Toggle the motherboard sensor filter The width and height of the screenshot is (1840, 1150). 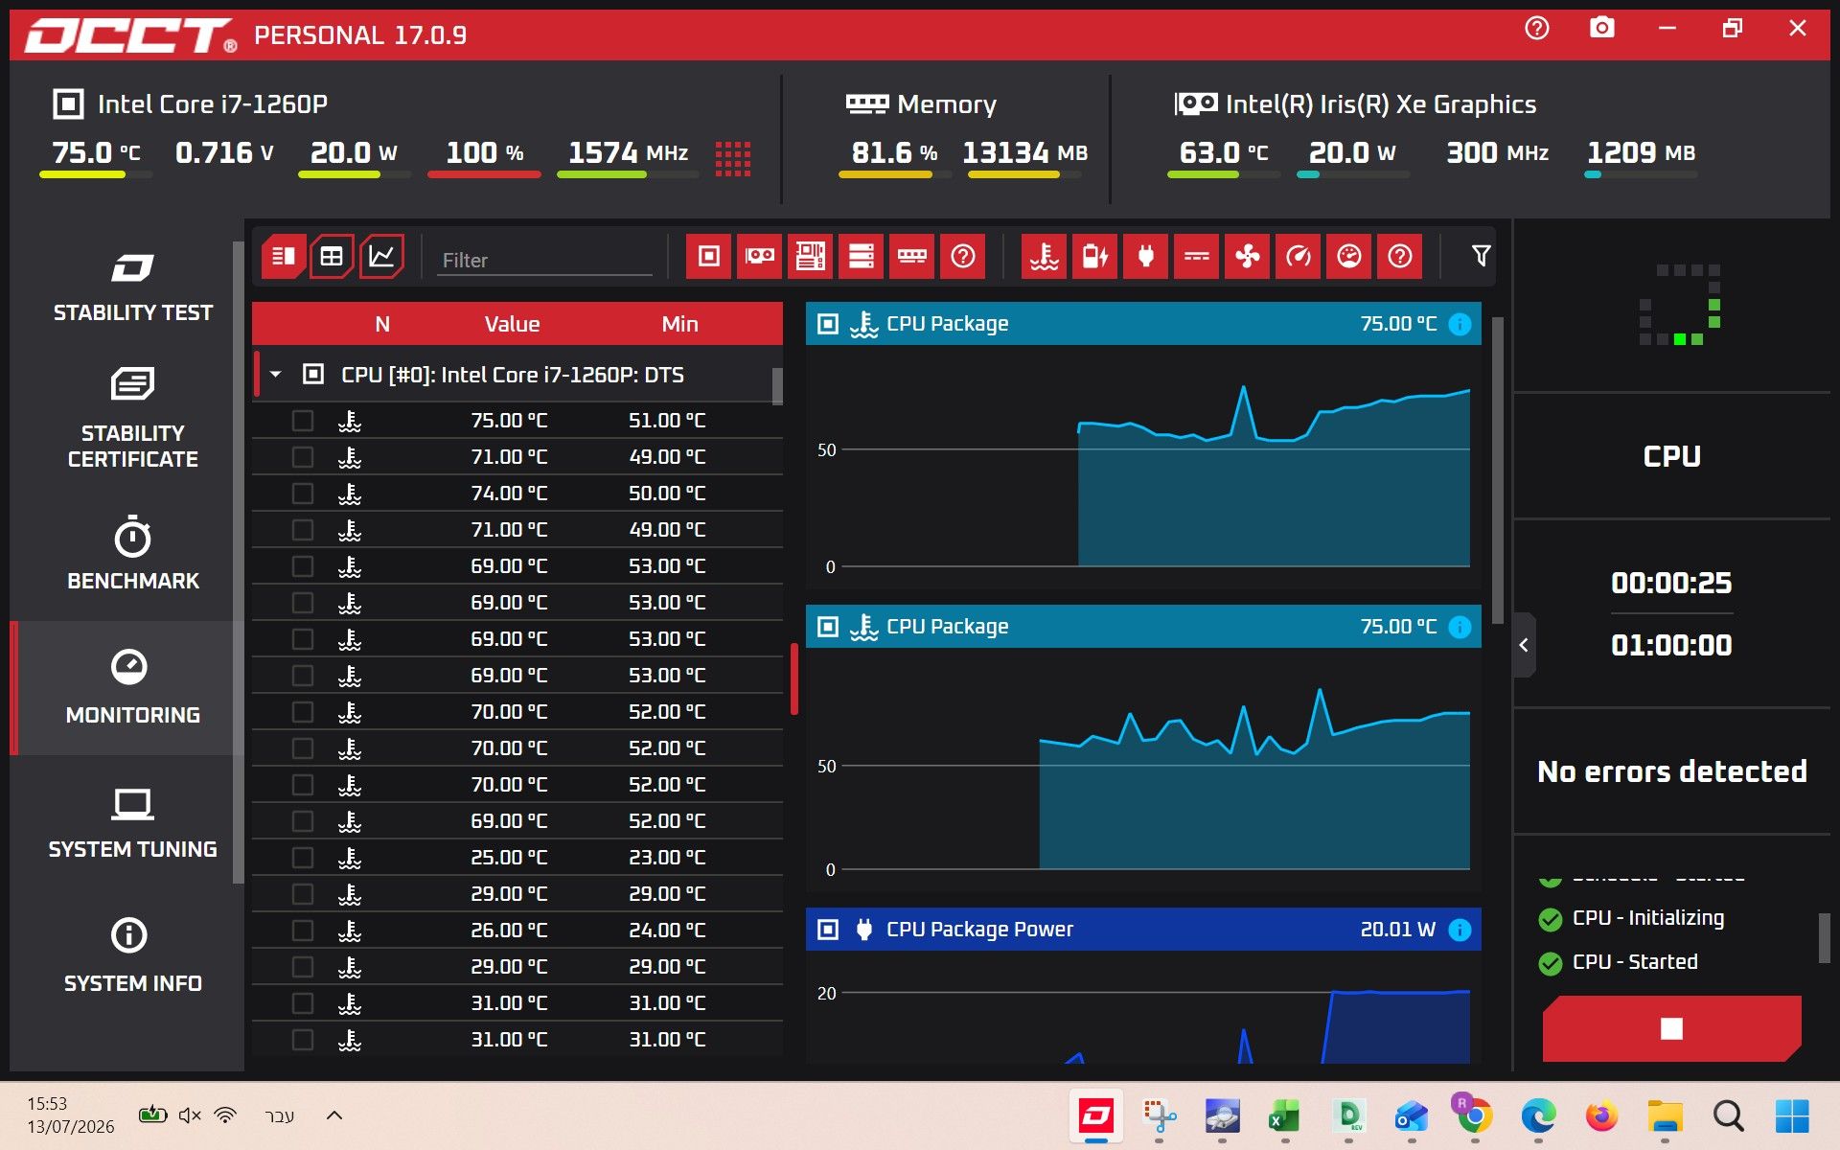(x=811, y=257)
